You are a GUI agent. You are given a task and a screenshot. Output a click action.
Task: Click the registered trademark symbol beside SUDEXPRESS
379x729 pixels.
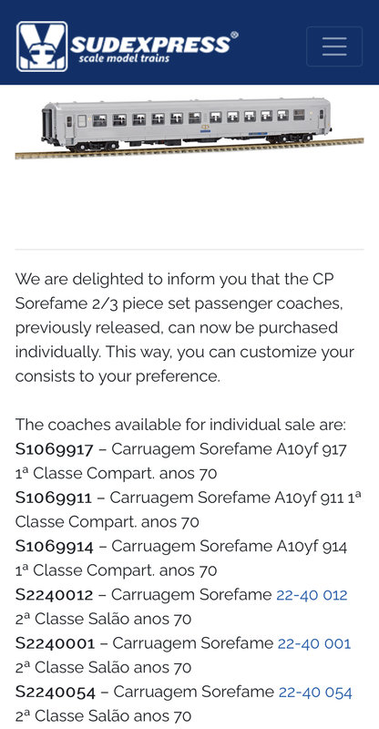(234, 35)
